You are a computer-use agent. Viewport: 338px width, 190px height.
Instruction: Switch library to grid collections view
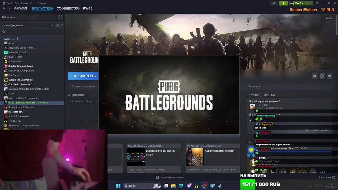pyautogui.click(x=60, y=17)
